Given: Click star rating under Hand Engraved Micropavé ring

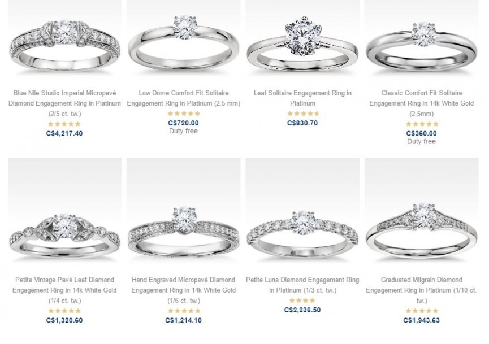Looking at the screenshot, I should pos(183,311).
